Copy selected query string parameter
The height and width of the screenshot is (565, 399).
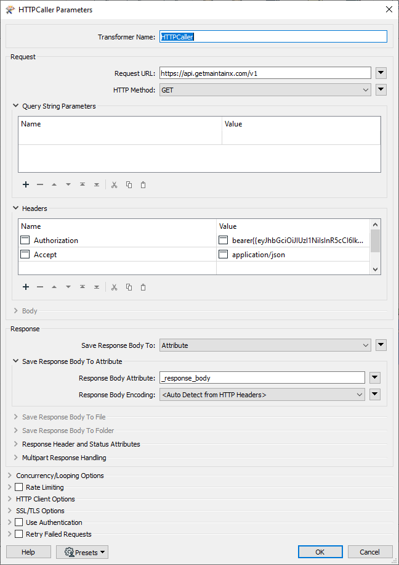click(x=129, y=185)
